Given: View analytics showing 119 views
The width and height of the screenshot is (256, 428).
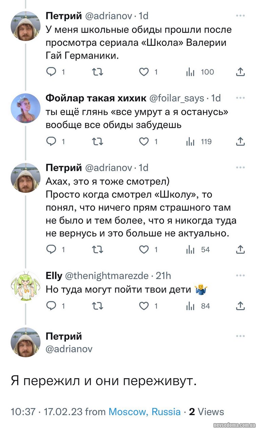Looking at the screenshot, I should pyautogui.click(x=199, y=142).
